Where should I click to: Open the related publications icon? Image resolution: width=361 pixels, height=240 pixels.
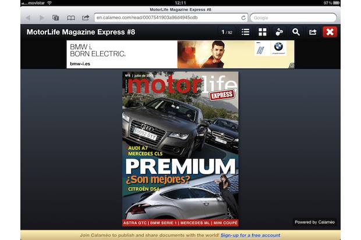click(279, 32)
